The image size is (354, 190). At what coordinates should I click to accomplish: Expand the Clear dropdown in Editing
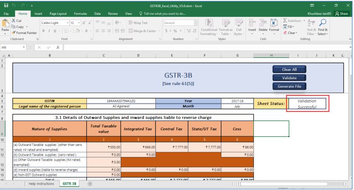(296, 33)
